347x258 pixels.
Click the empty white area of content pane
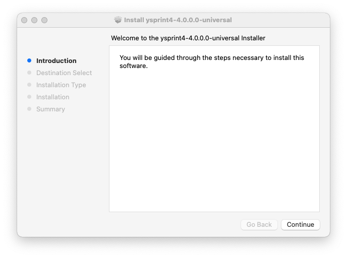tap(214, 146)
